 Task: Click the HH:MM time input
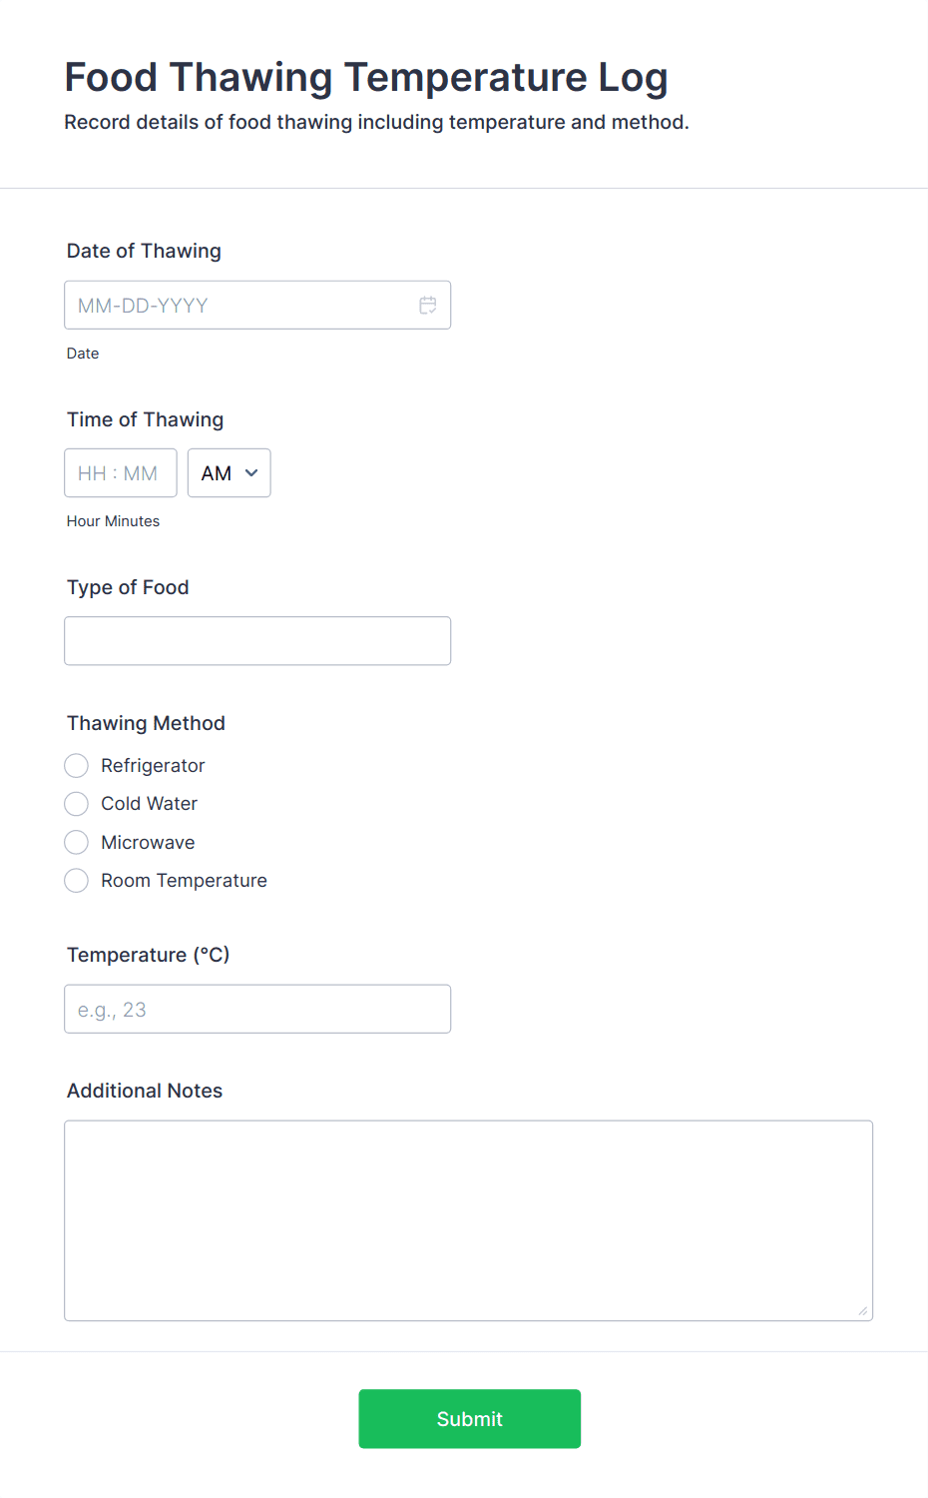[x=120, y=472]
